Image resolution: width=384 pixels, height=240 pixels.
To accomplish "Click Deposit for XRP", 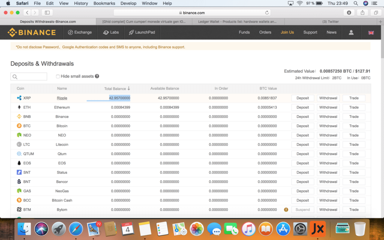I will 303,98.
